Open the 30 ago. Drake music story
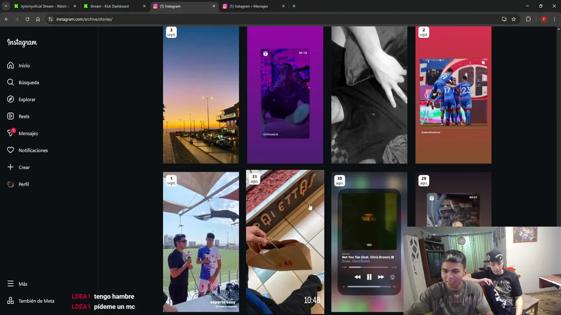 click(369, 242)
